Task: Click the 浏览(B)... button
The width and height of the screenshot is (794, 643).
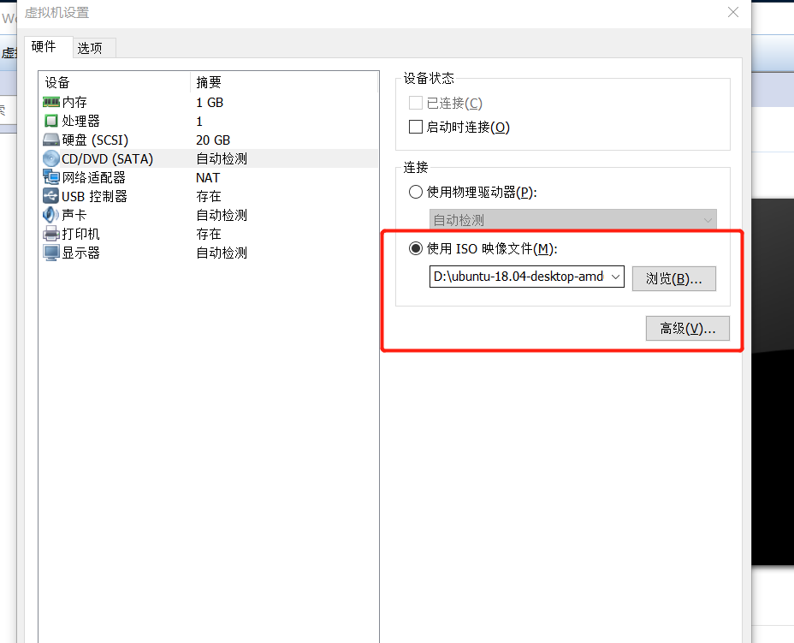Action: coord(674,278)
